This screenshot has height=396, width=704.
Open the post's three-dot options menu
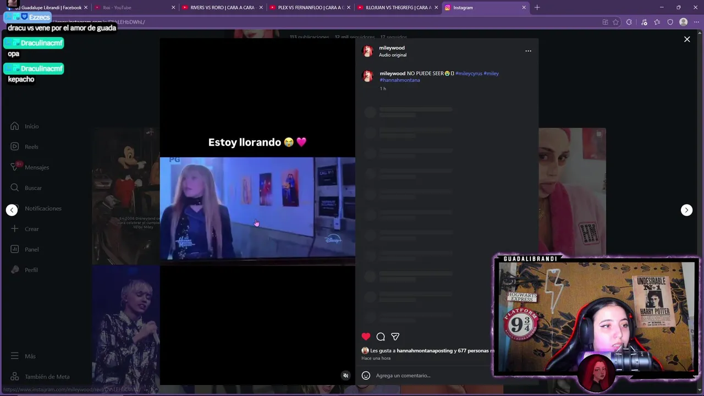coord(528,51)
